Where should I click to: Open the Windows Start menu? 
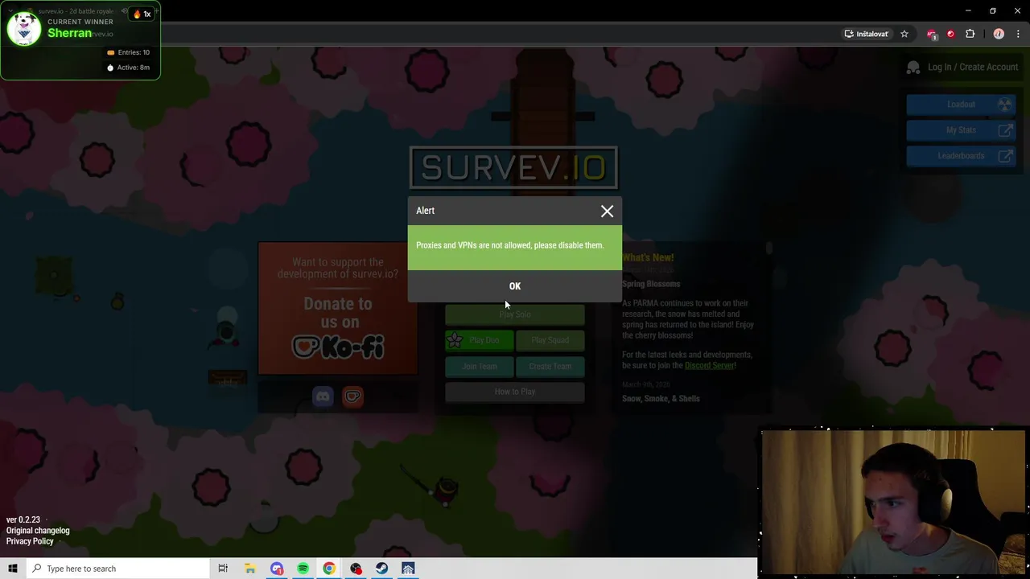(13, 569)
